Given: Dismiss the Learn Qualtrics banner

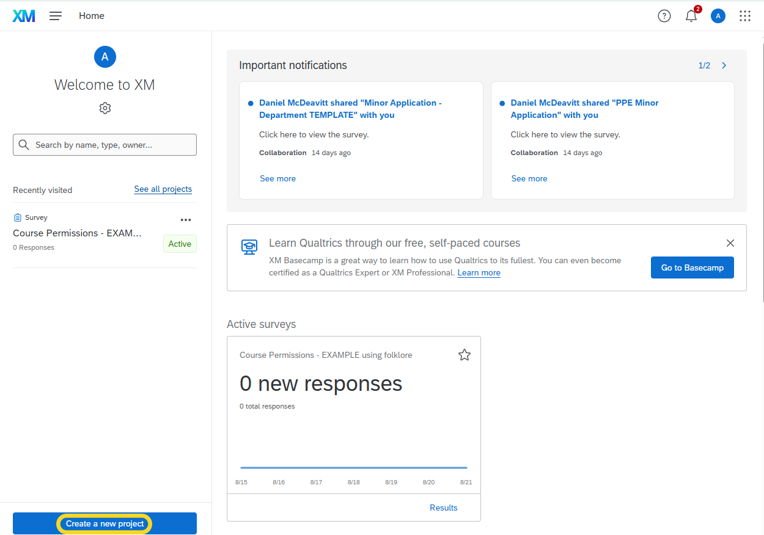Looking at the screenshot, I should [730, 243].
